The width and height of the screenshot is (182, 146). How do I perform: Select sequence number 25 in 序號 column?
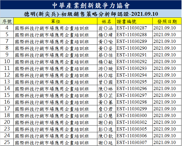tap(7, 143)
